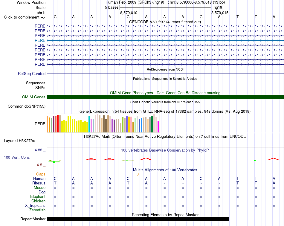This screenshot has height=226, width=284.
Task: Click the "Window Position" label
Action: tap(31, 2)
